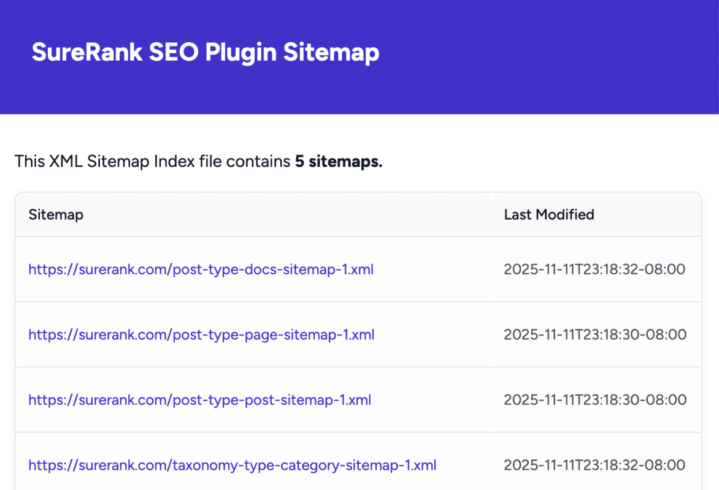Click the timestamp for the category sitemap row
Image resolution: width=719 pixels, height=490 pixels.
594,465
